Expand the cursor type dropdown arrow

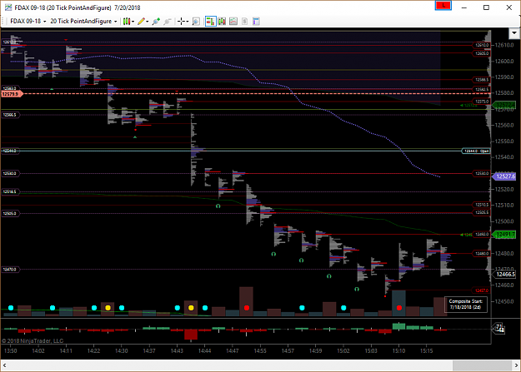pos(188,22)
